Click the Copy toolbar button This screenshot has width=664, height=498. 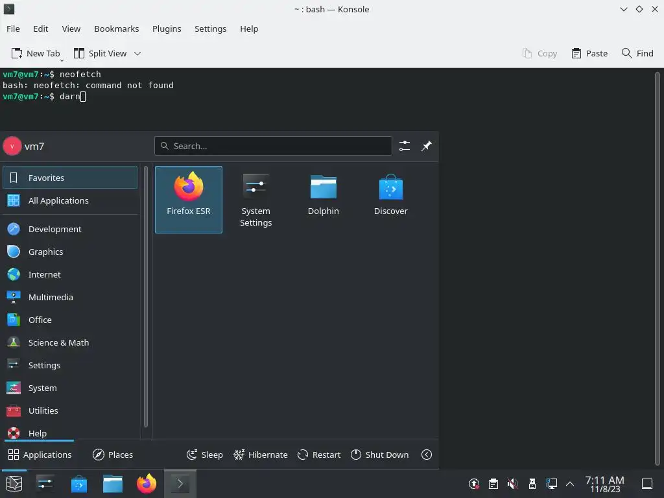[540, 53]
